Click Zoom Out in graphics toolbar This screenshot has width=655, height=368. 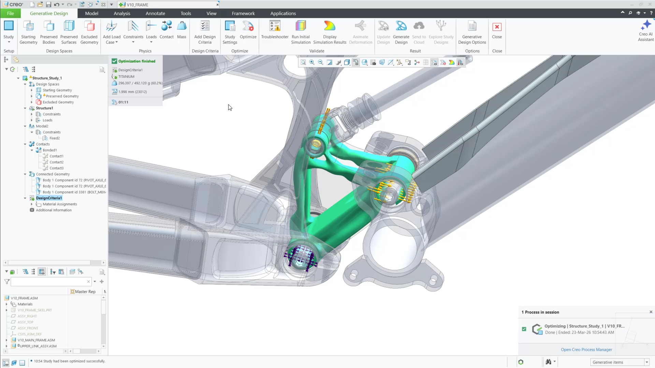tap(321, 62)
